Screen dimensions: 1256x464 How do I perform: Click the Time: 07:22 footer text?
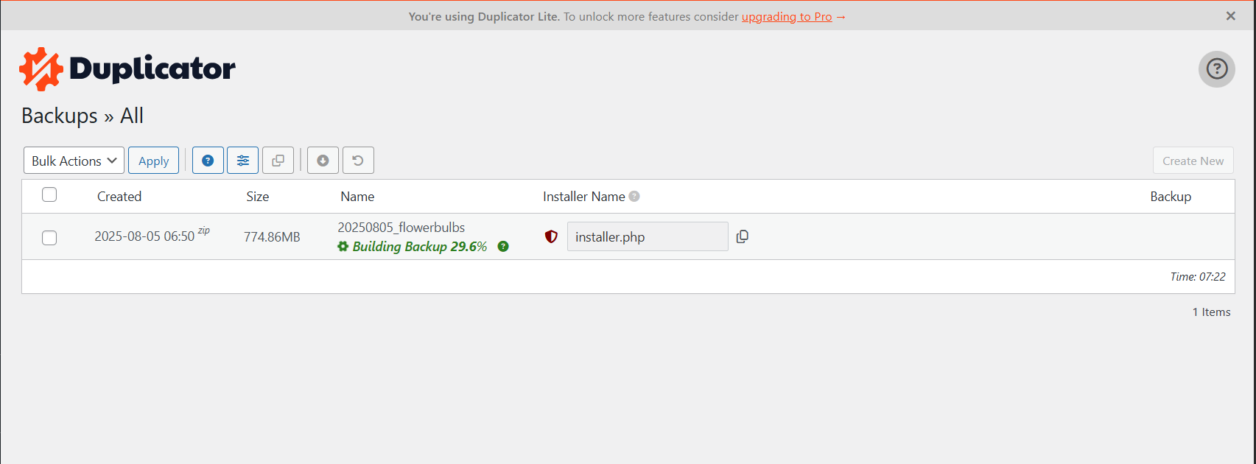click(x=1198, y=277)
